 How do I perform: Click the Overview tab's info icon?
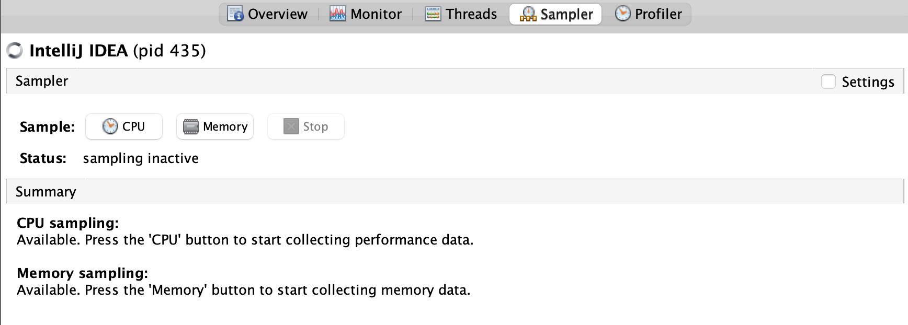point(235,14)
